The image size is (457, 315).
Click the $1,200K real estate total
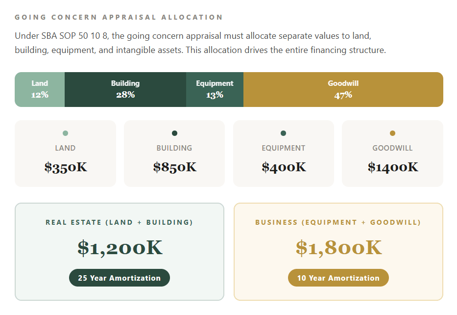point(120,248)
